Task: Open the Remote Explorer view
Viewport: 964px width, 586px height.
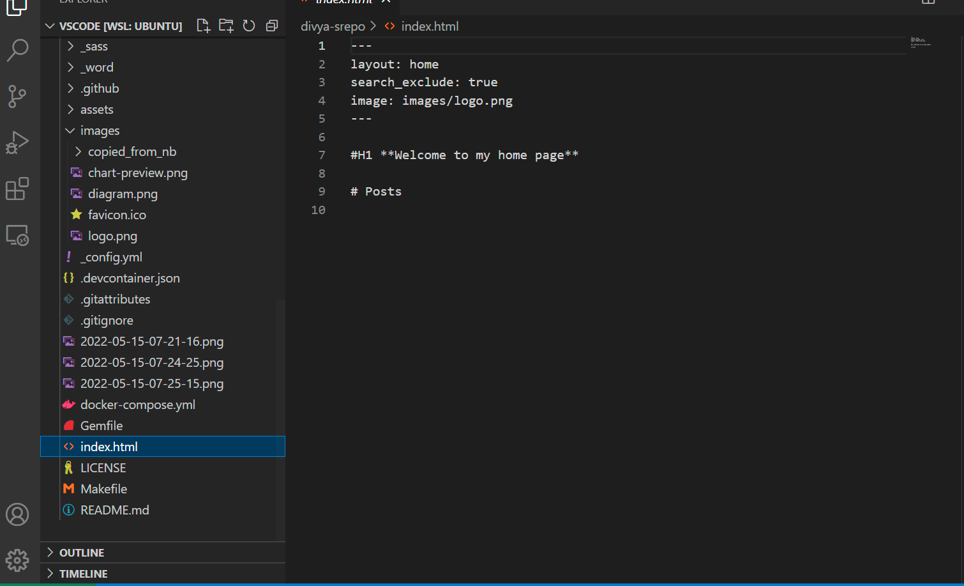Action: point(17,235)
